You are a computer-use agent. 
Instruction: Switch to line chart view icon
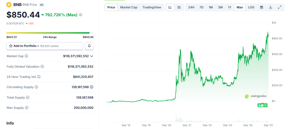pos(170,7)
